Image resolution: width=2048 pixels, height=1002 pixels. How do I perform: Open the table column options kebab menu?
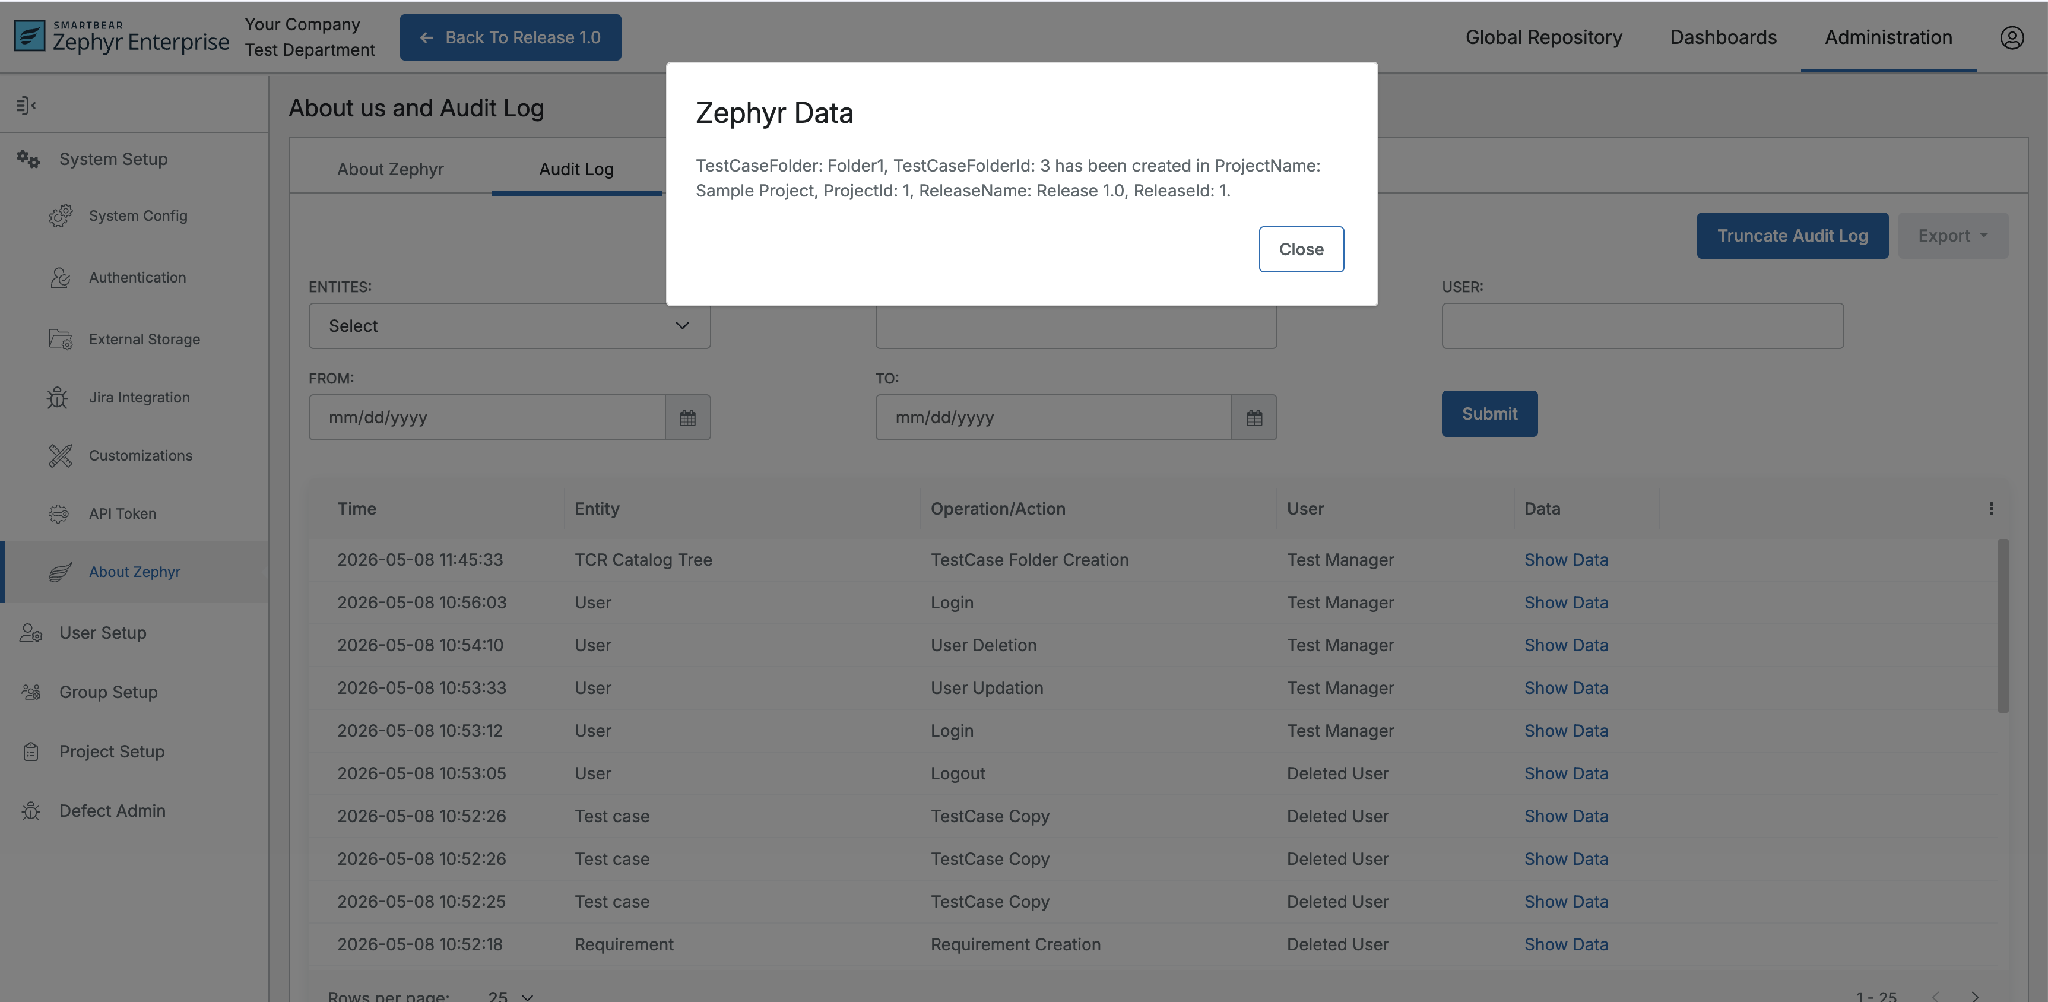click(x=1991, y=509)
